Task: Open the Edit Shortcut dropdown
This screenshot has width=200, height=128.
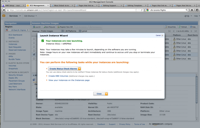Action: coord(30,16)
